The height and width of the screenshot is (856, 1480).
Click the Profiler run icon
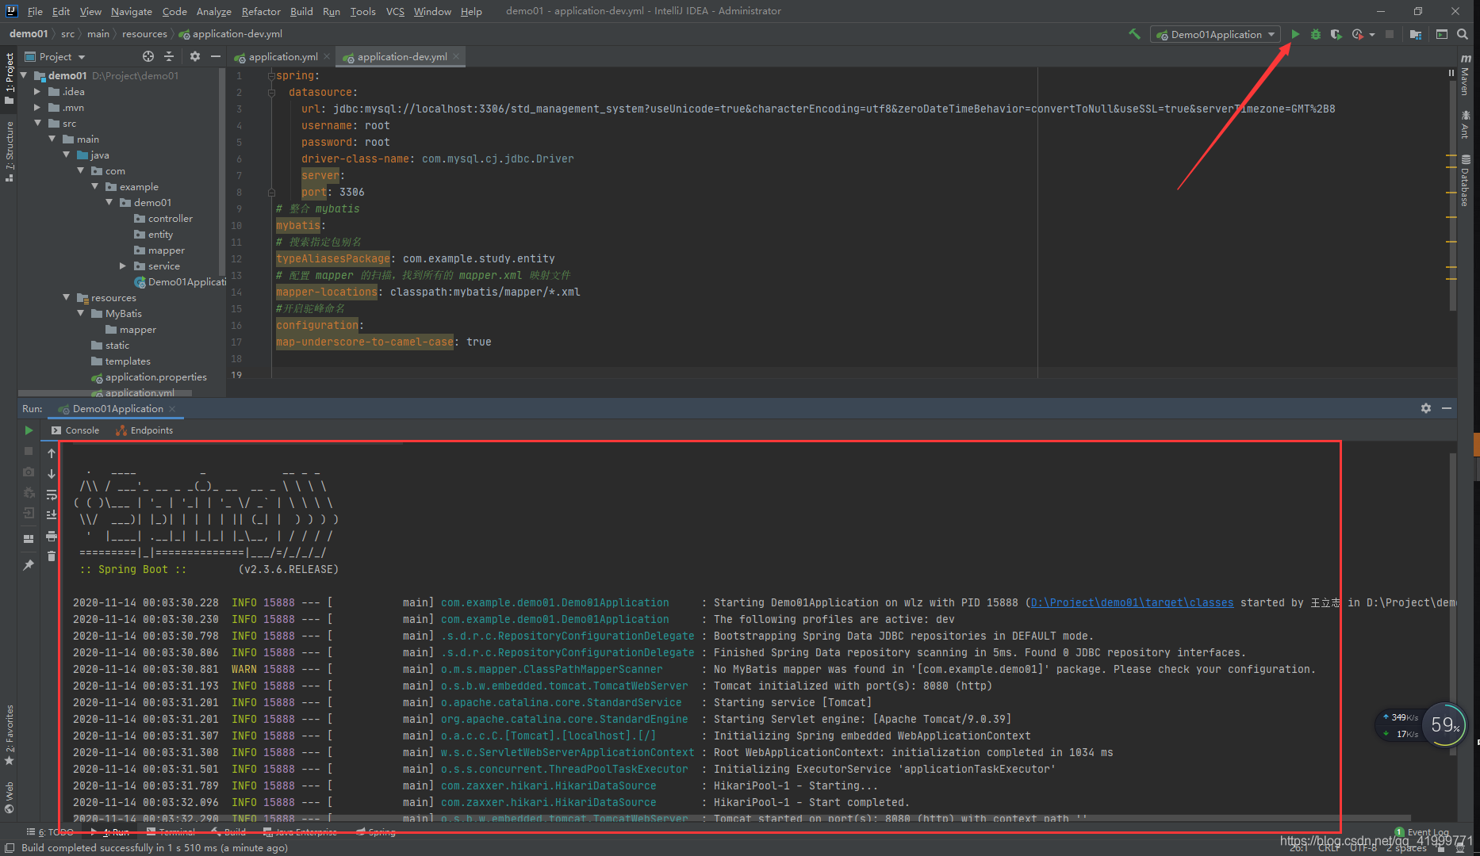point(1359,34)
